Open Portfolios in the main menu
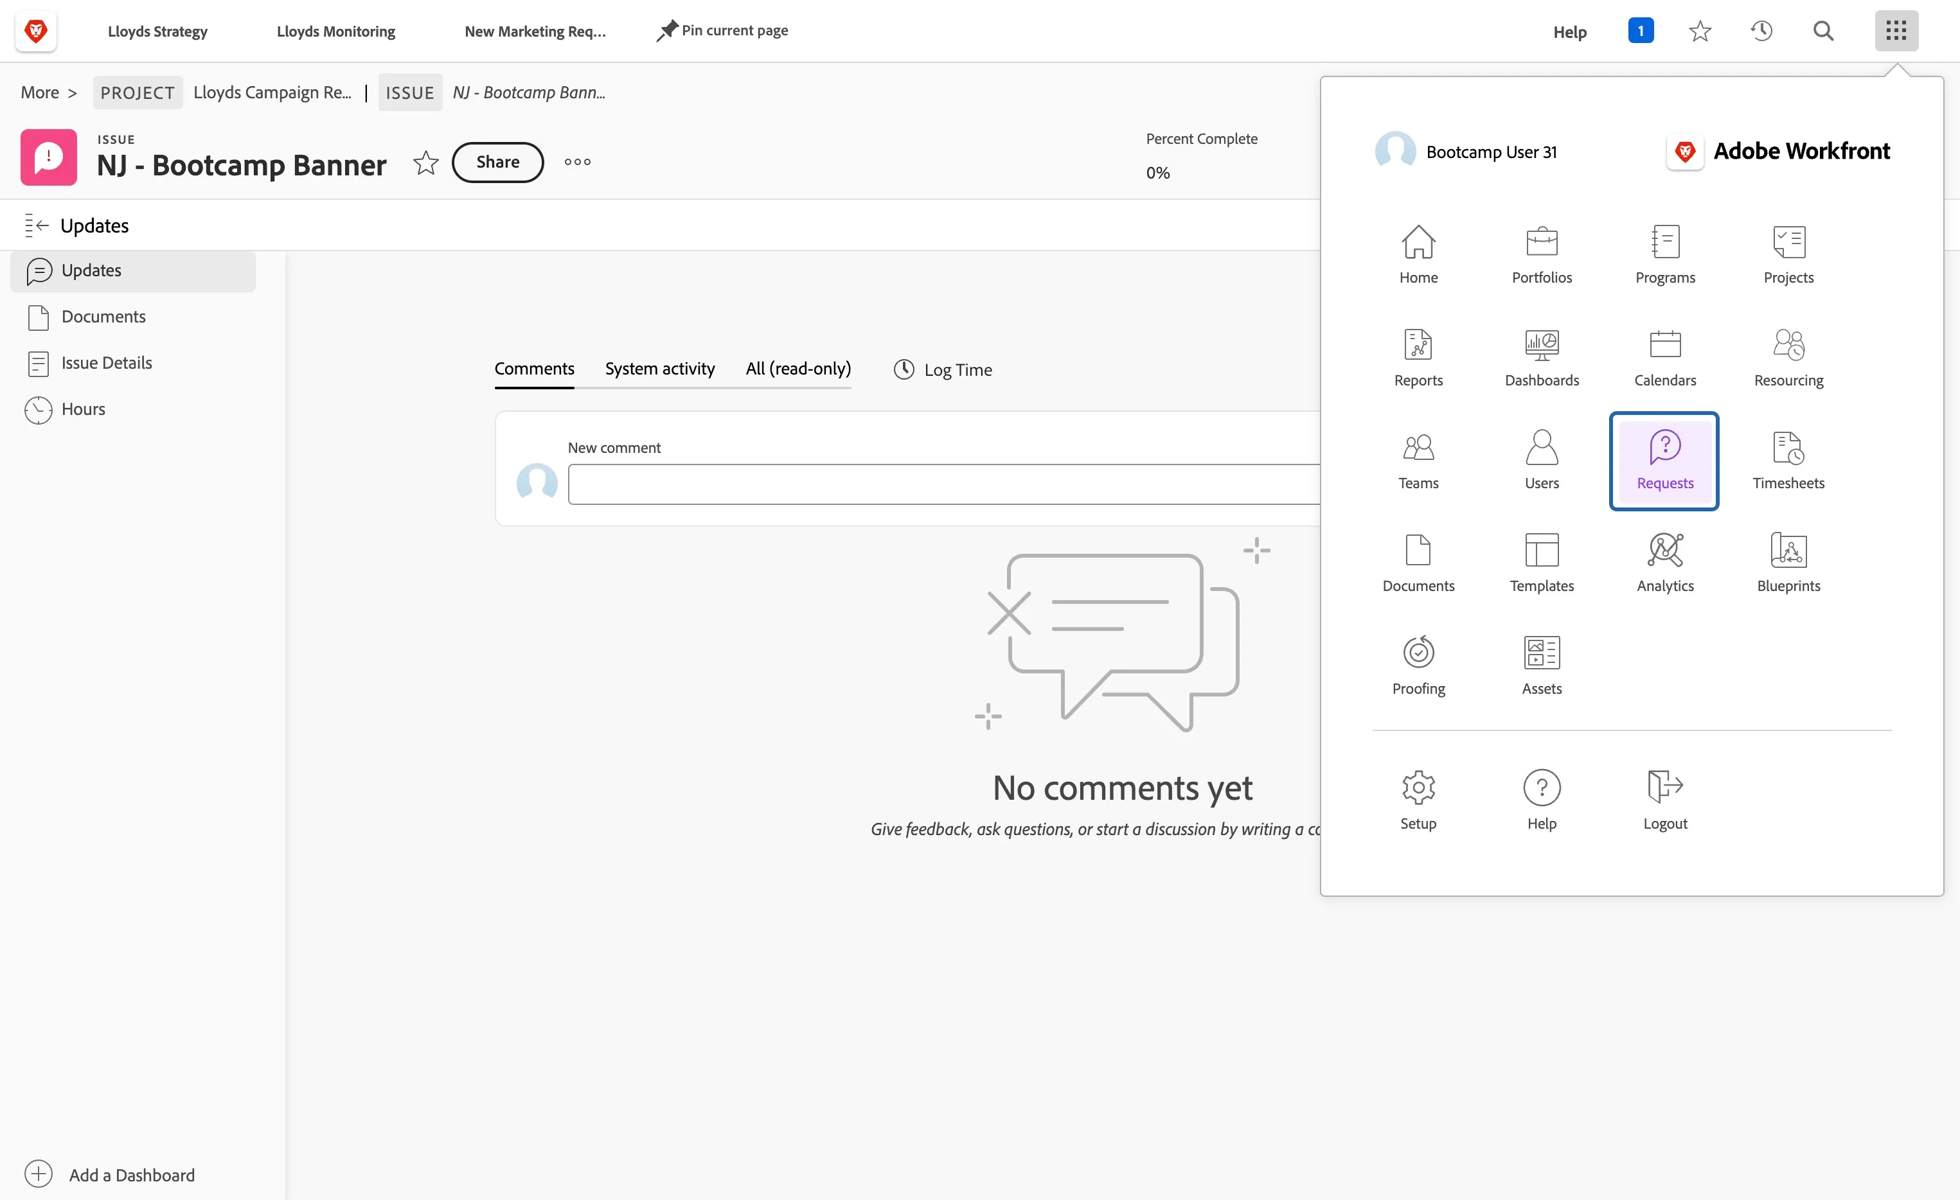Screen dimensions: 1960x1200 pyautogui.click(x=1542, y=254)
